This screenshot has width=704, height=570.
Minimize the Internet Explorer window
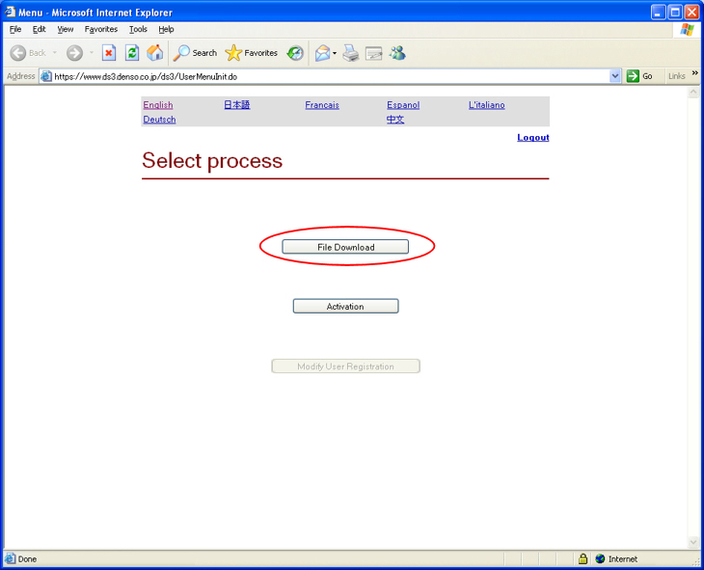[659, 13]
